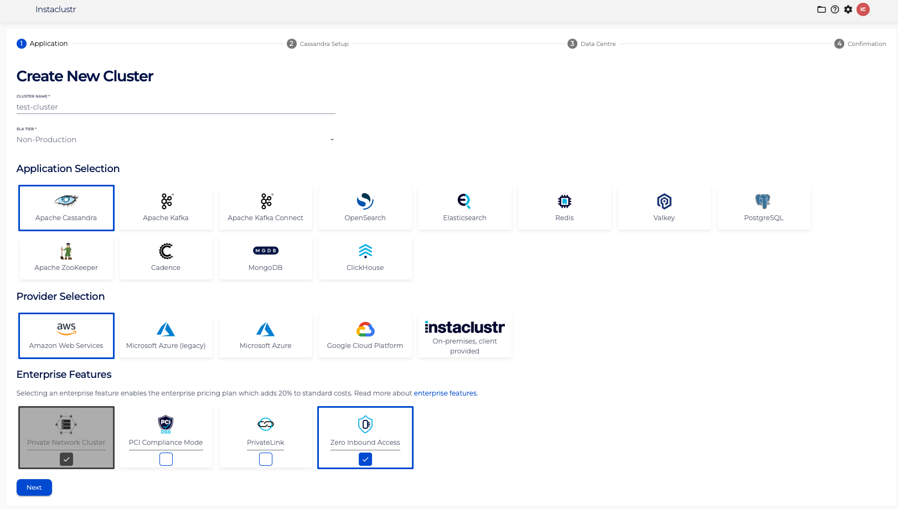This screenshot has width=898, height=509.
Task: Pick the Apache Kafka Connect application
Action: pos(266,208)
